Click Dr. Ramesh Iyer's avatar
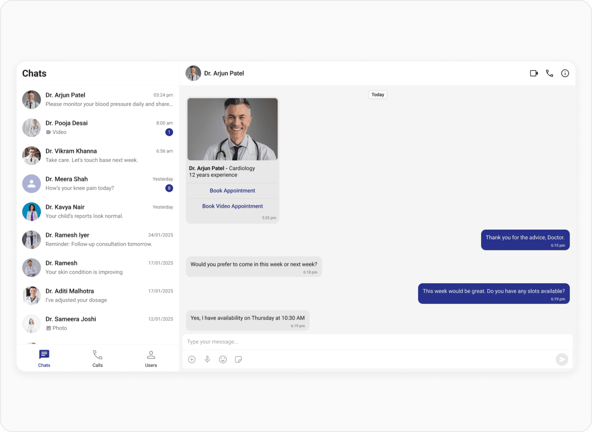The image size is (592, 432). coord(32,240)
